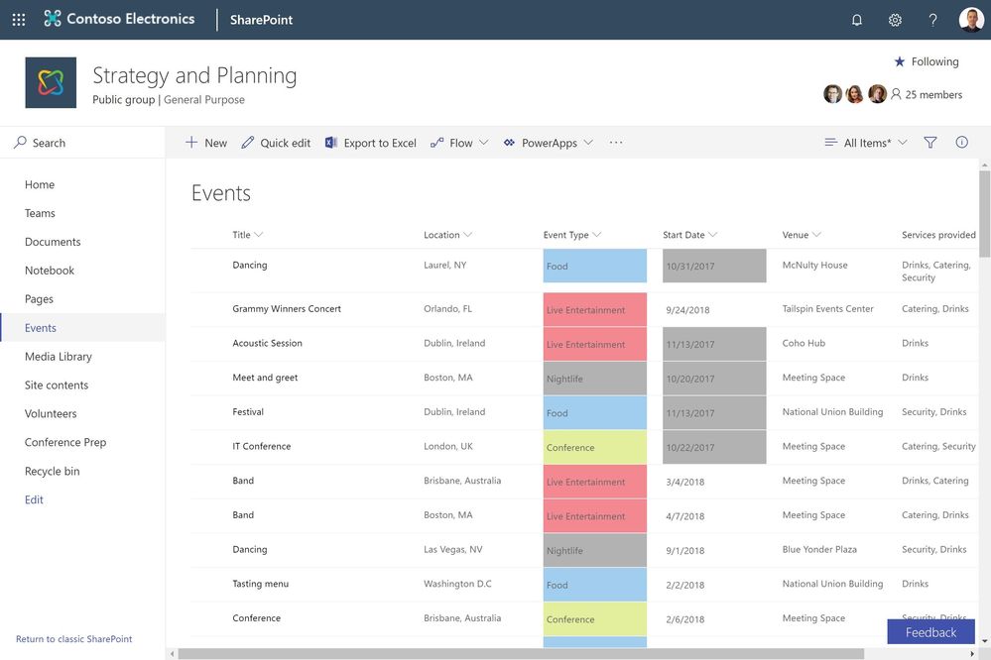Click the Festival title
The width and height of the screenshot is (991, 660).
point(248,412)
